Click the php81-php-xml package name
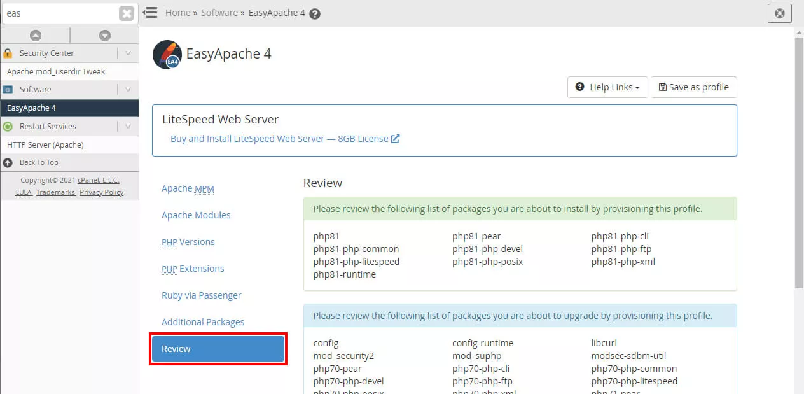 point(623,262)
